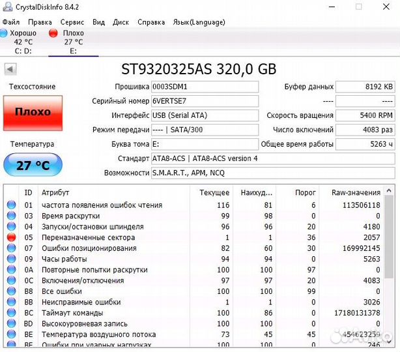
Task: Click status icon for Включения/отключения row
Action: 11,280
